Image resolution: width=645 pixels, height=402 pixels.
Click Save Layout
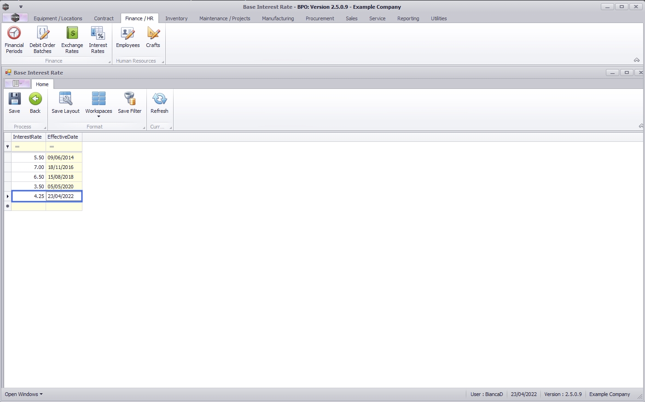(x=66, y=103)
